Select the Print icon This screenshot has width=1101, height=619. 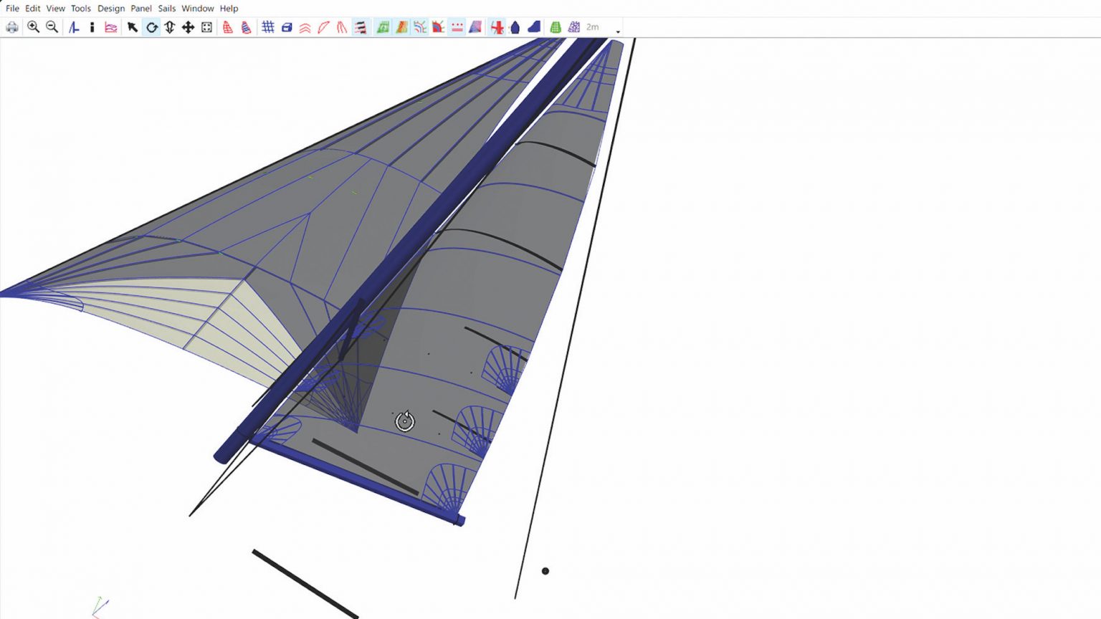point(12,27)
